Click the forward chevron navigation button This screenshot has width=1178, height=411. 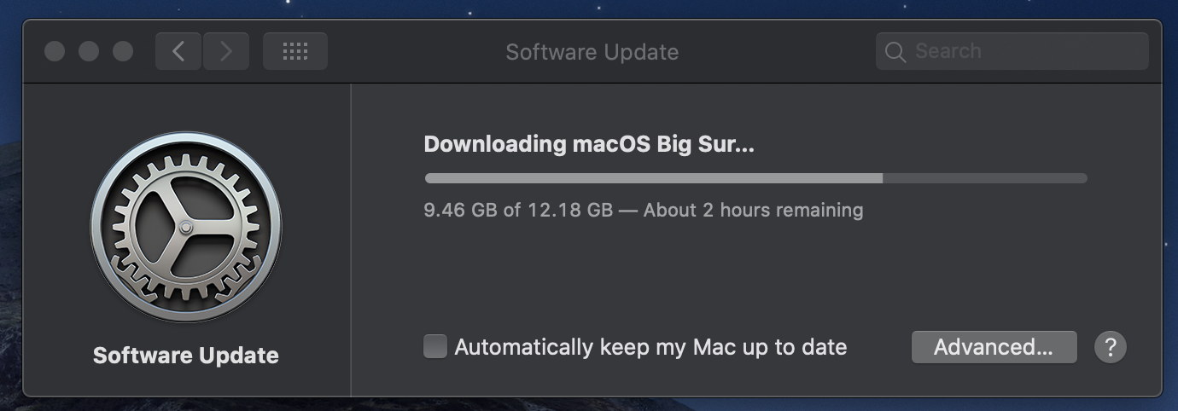click(x=226, y=51)
